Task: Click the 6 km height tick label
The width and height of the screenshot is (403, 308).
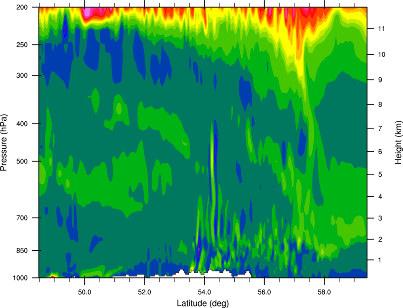Action: pyautogui.click(x=380, y=152)
